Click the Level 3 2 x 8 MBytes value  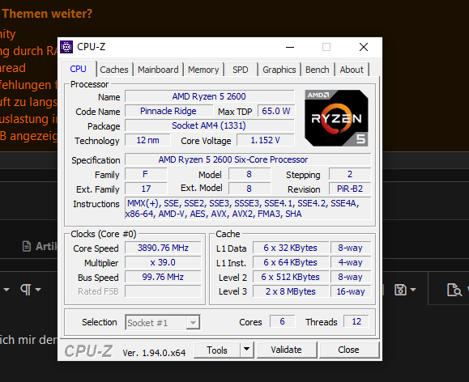coord(291,291)
